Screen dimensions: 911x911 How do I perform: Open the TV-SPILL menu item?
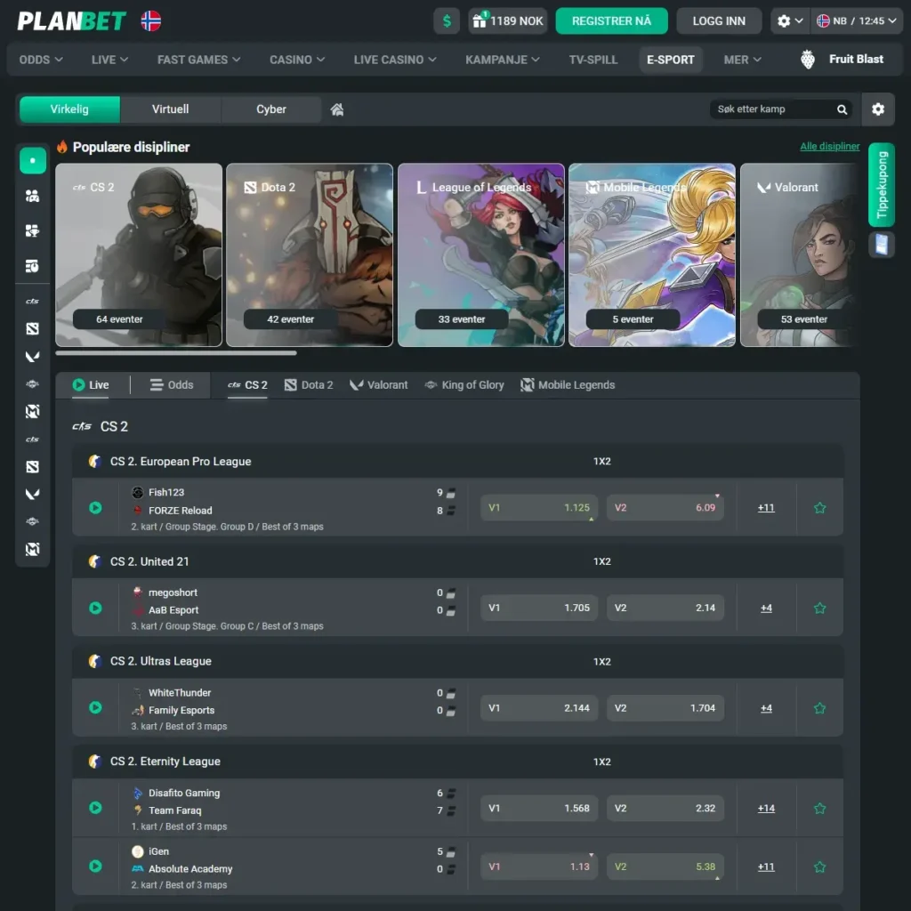[593, 60]
